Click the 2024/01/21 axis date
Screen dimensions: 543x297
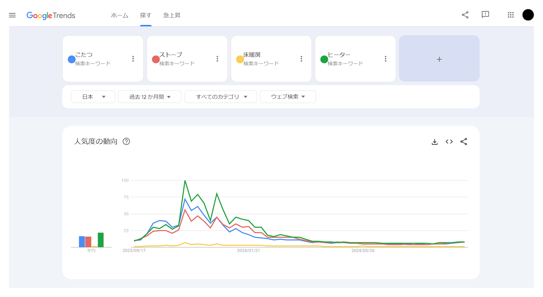(x=248, y=250)
